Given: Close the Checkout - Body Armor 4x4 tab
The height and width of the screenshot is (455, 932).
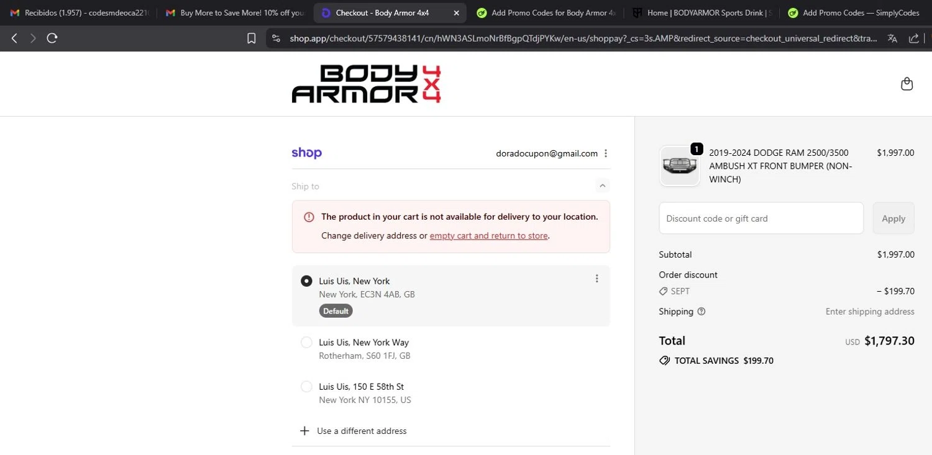Looking at the screenshot, I should (x=457, y=13).
